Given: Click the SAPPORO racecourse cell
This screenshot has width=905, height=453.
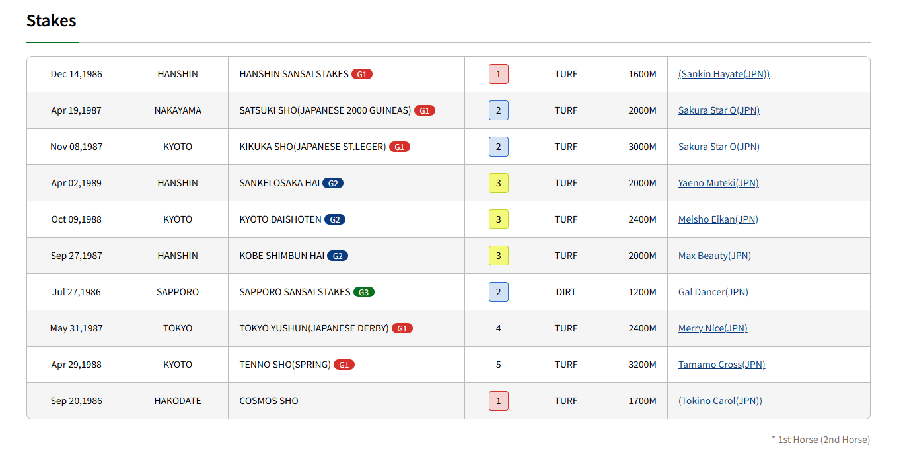Looking at the screenshot, I should (x=178, y=292).
